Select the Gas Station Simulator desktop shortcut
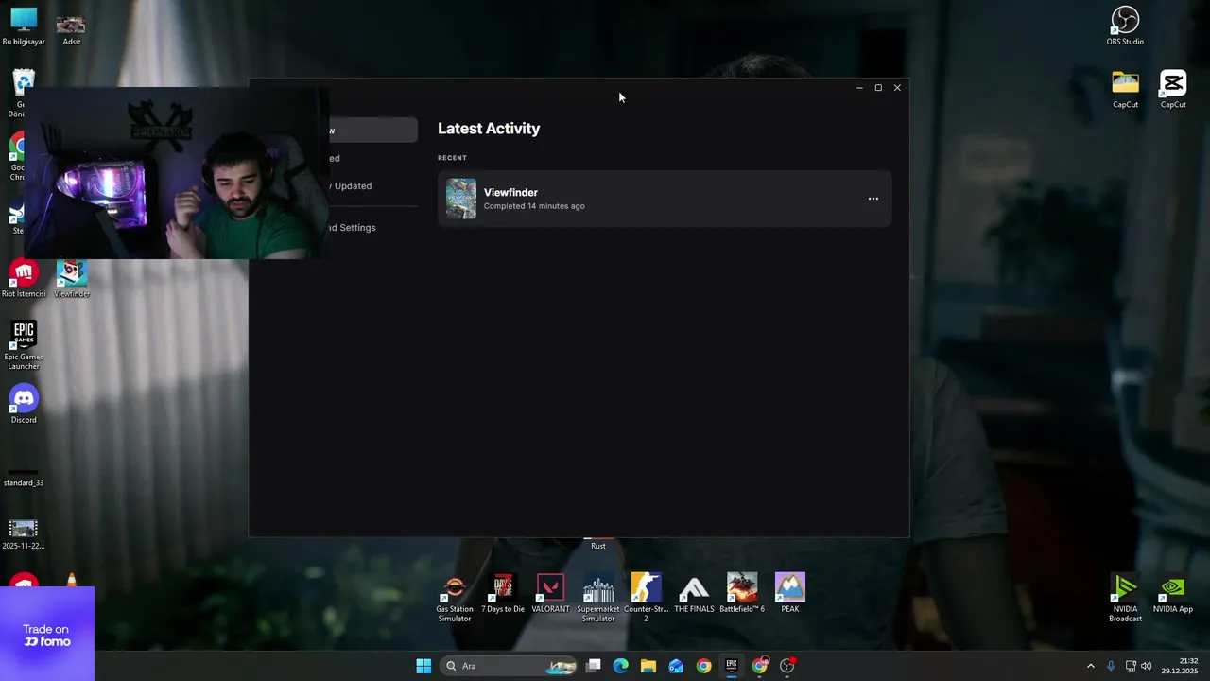 [x=455, y=599]
